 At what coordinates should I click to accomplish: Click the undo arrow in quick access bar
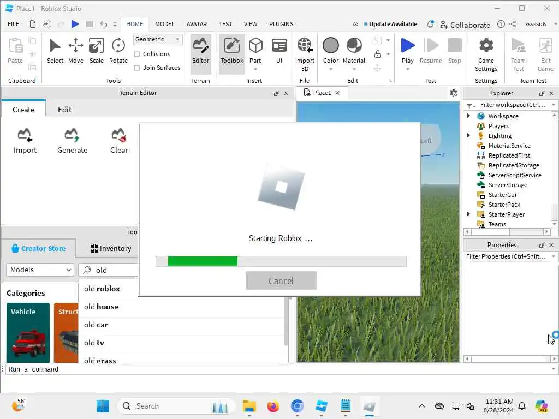(103, 24)
